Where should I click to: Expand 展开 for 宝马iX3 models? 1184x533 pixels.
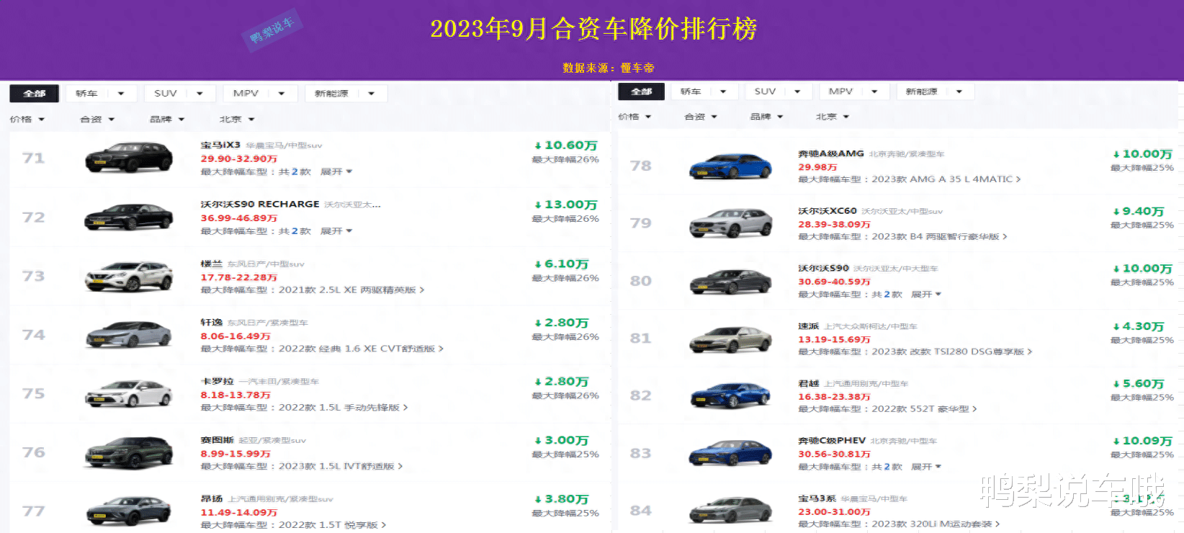[x=336, y=172]
